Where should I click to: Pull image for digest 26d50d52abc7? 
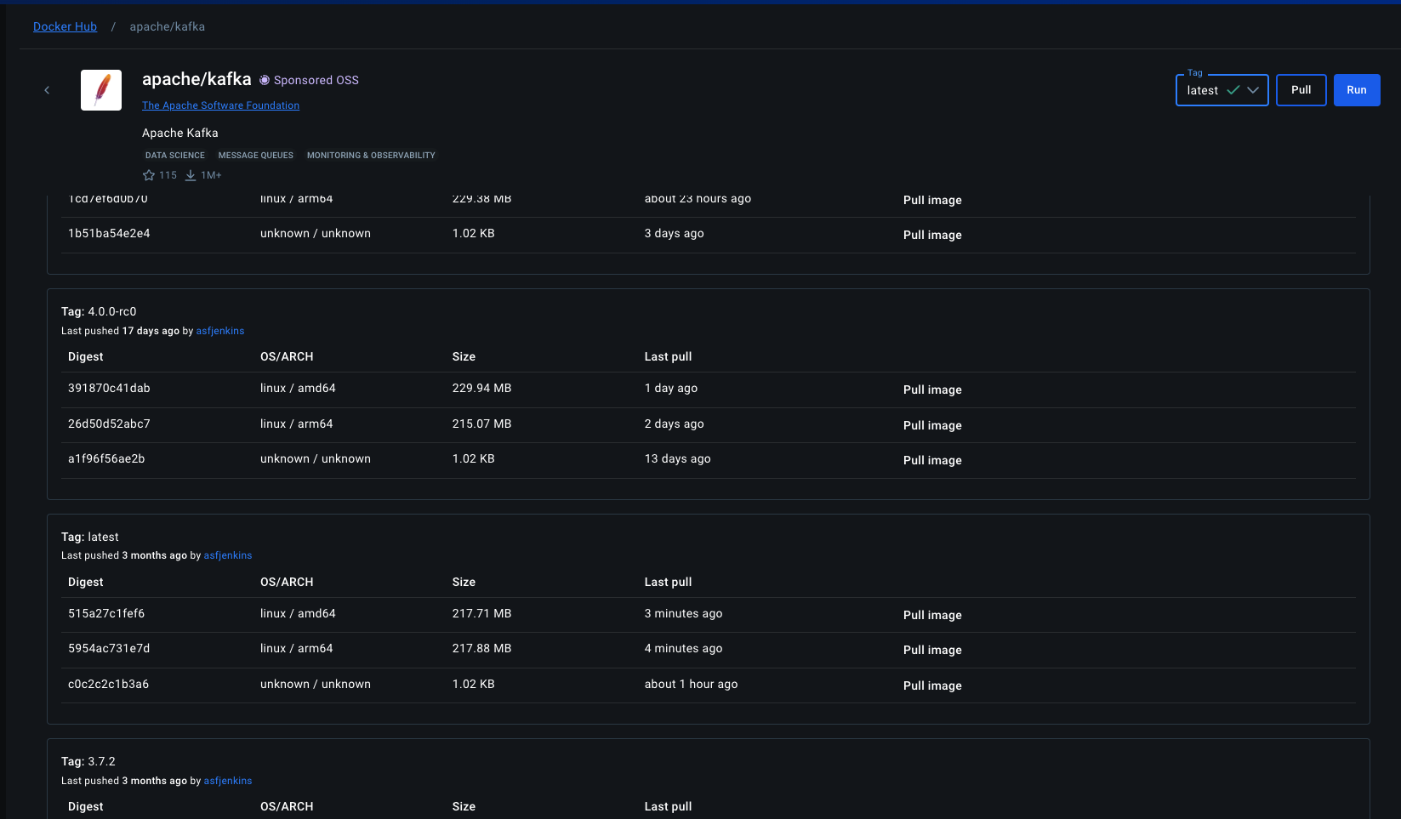pos(932,425)
